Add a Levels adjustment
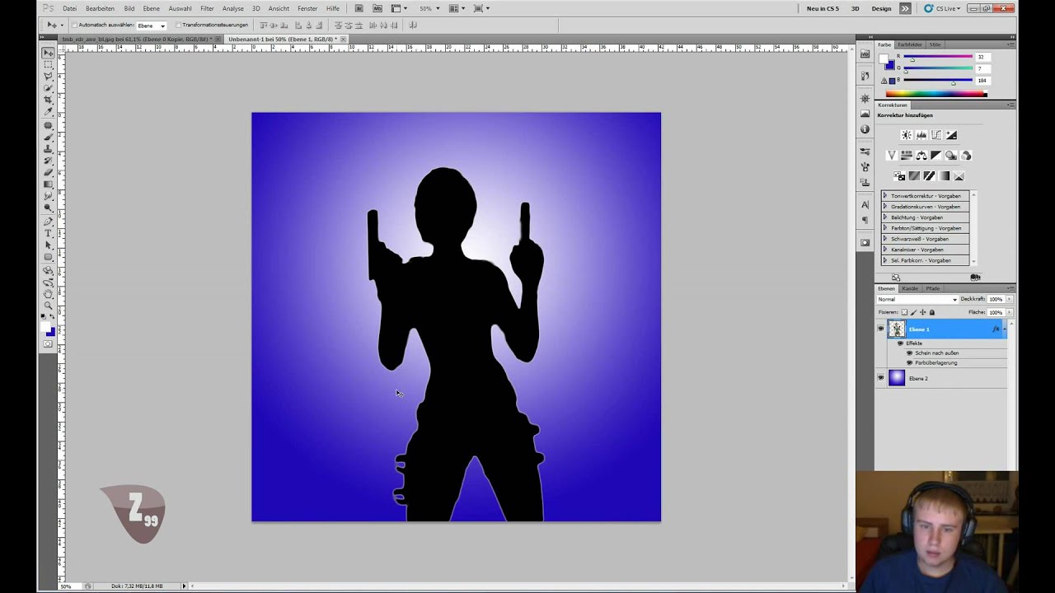The image size is (1055, 593). click(921, 135)
